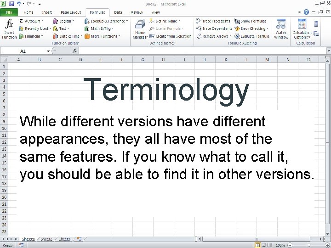
Task: Click the Insert Function fx icon
Action: click(x=9, y=23)
